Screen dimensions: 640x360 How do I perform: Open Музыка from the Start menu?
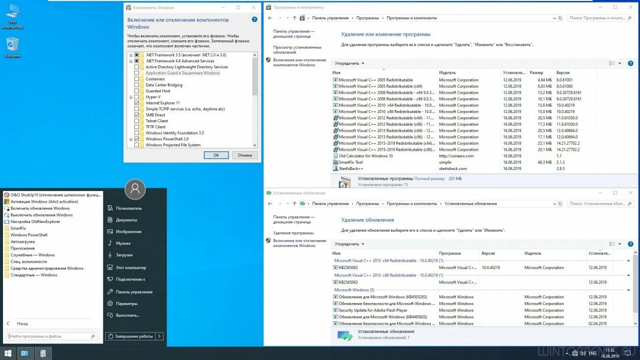click(x=123, y=244)
